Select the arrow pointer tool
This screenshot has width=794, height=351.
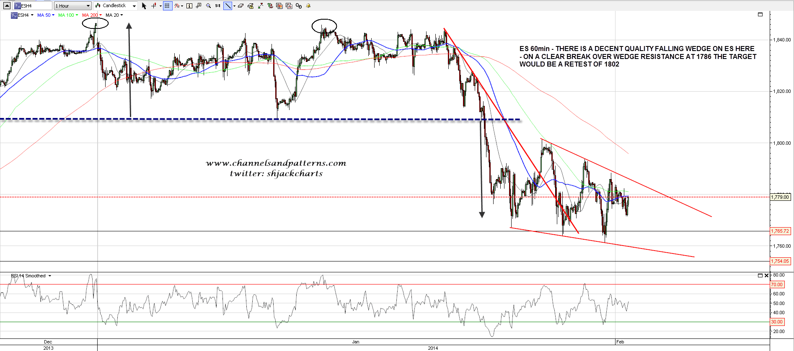(x=144, y=6)
